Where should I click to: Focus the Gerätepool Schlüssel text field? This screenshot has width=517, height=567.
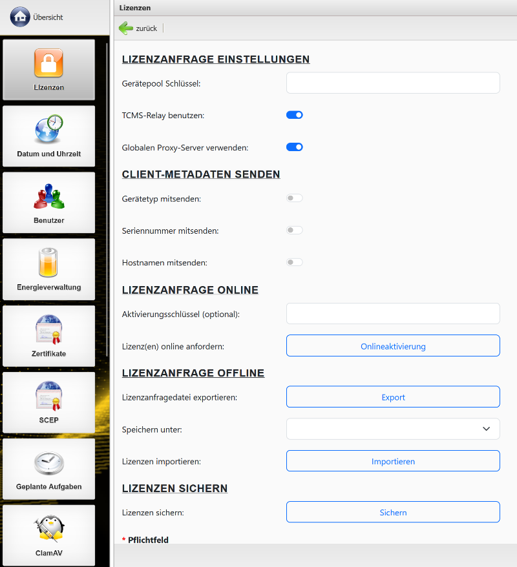tap(393, 83)
